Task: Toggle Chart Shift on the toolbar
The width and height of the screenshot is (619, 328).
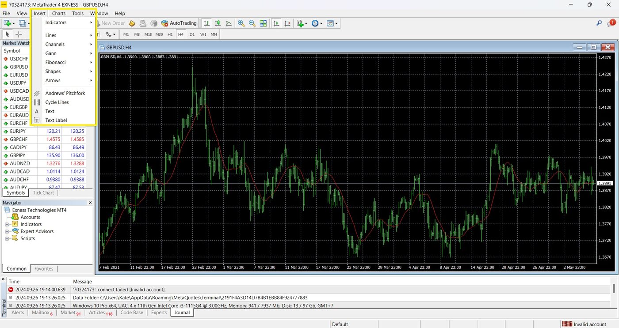Action: pos(287,23)
